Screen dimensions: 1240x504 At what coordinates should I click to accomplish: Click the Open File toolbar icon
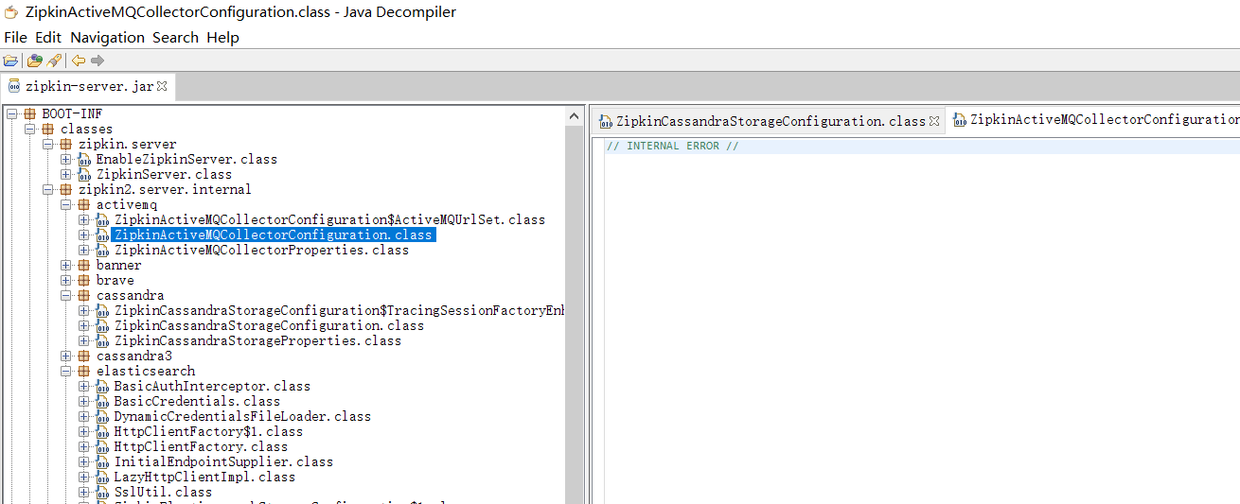[x=10, y=61]
